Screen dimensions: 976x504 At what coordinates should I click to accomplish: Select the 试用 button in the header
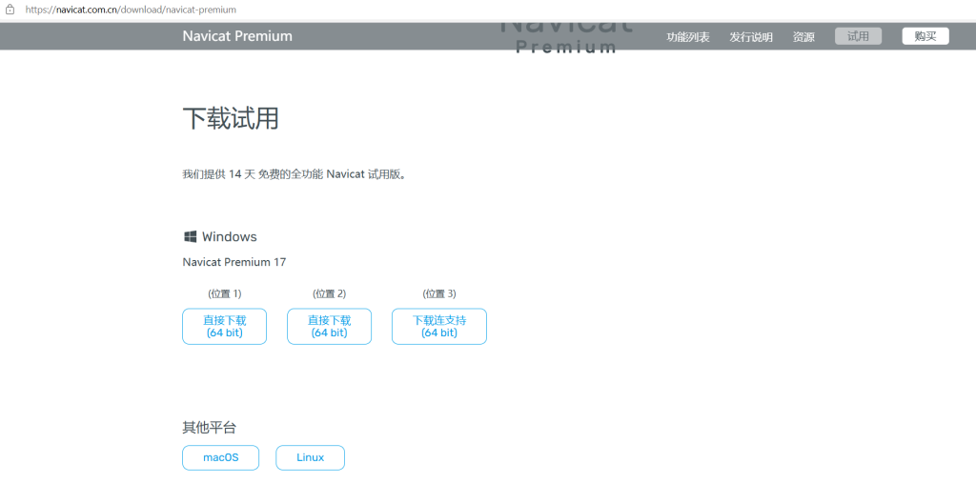[x=858, y=36]
